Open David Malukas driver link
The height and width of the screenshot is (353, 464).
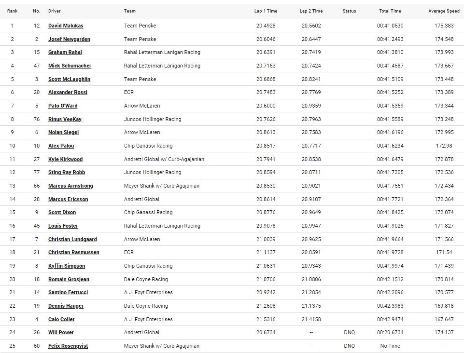66,26
